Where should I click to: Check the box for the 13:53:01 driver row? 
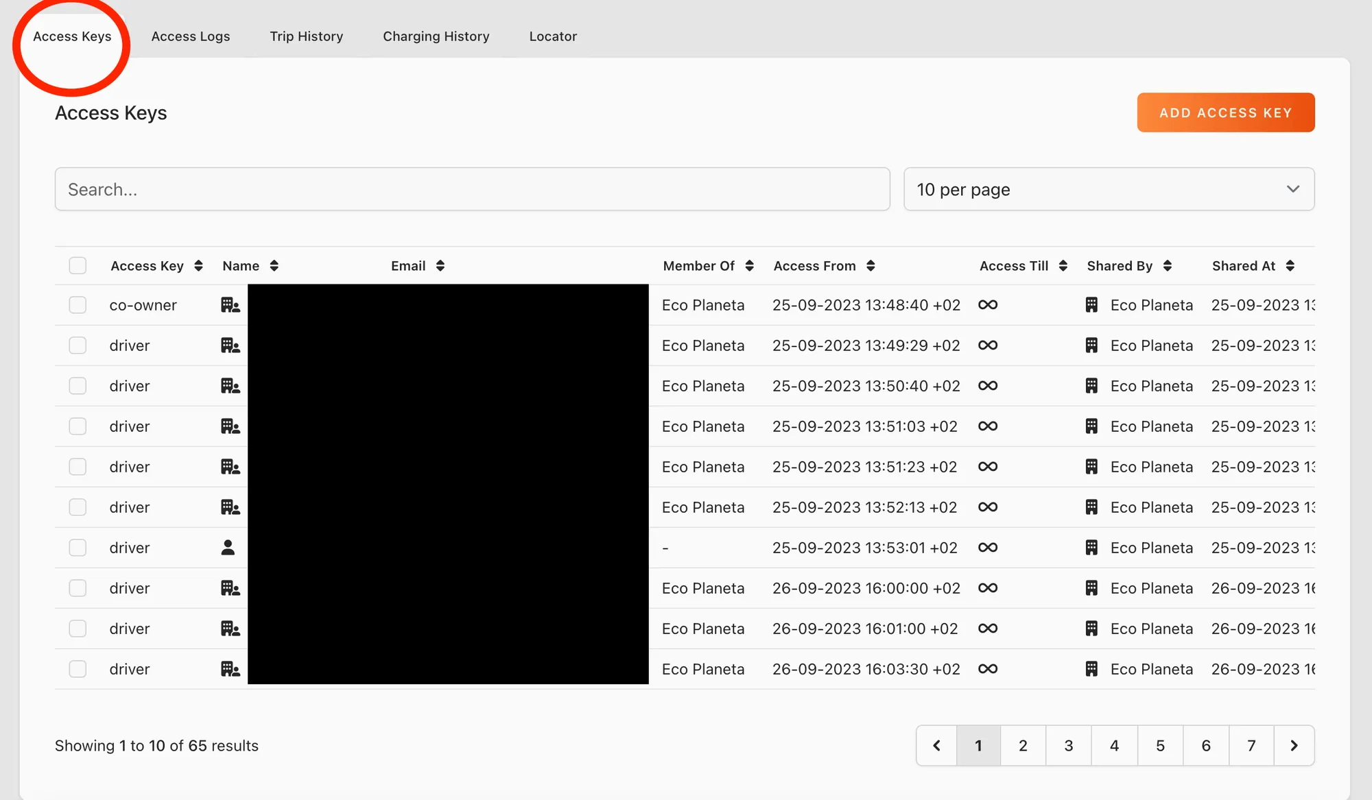pos(78,547)
